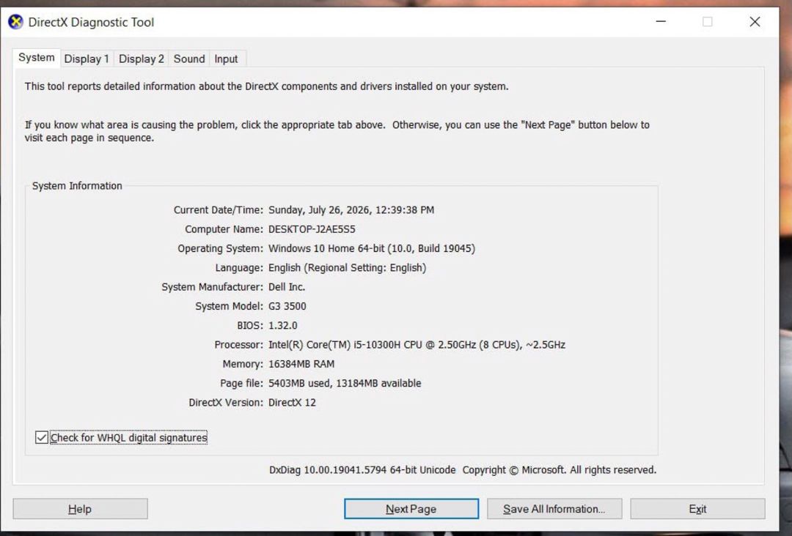Click the Current Date/Time label
This screenshot has width=792, height=536.
coord(219,209)
